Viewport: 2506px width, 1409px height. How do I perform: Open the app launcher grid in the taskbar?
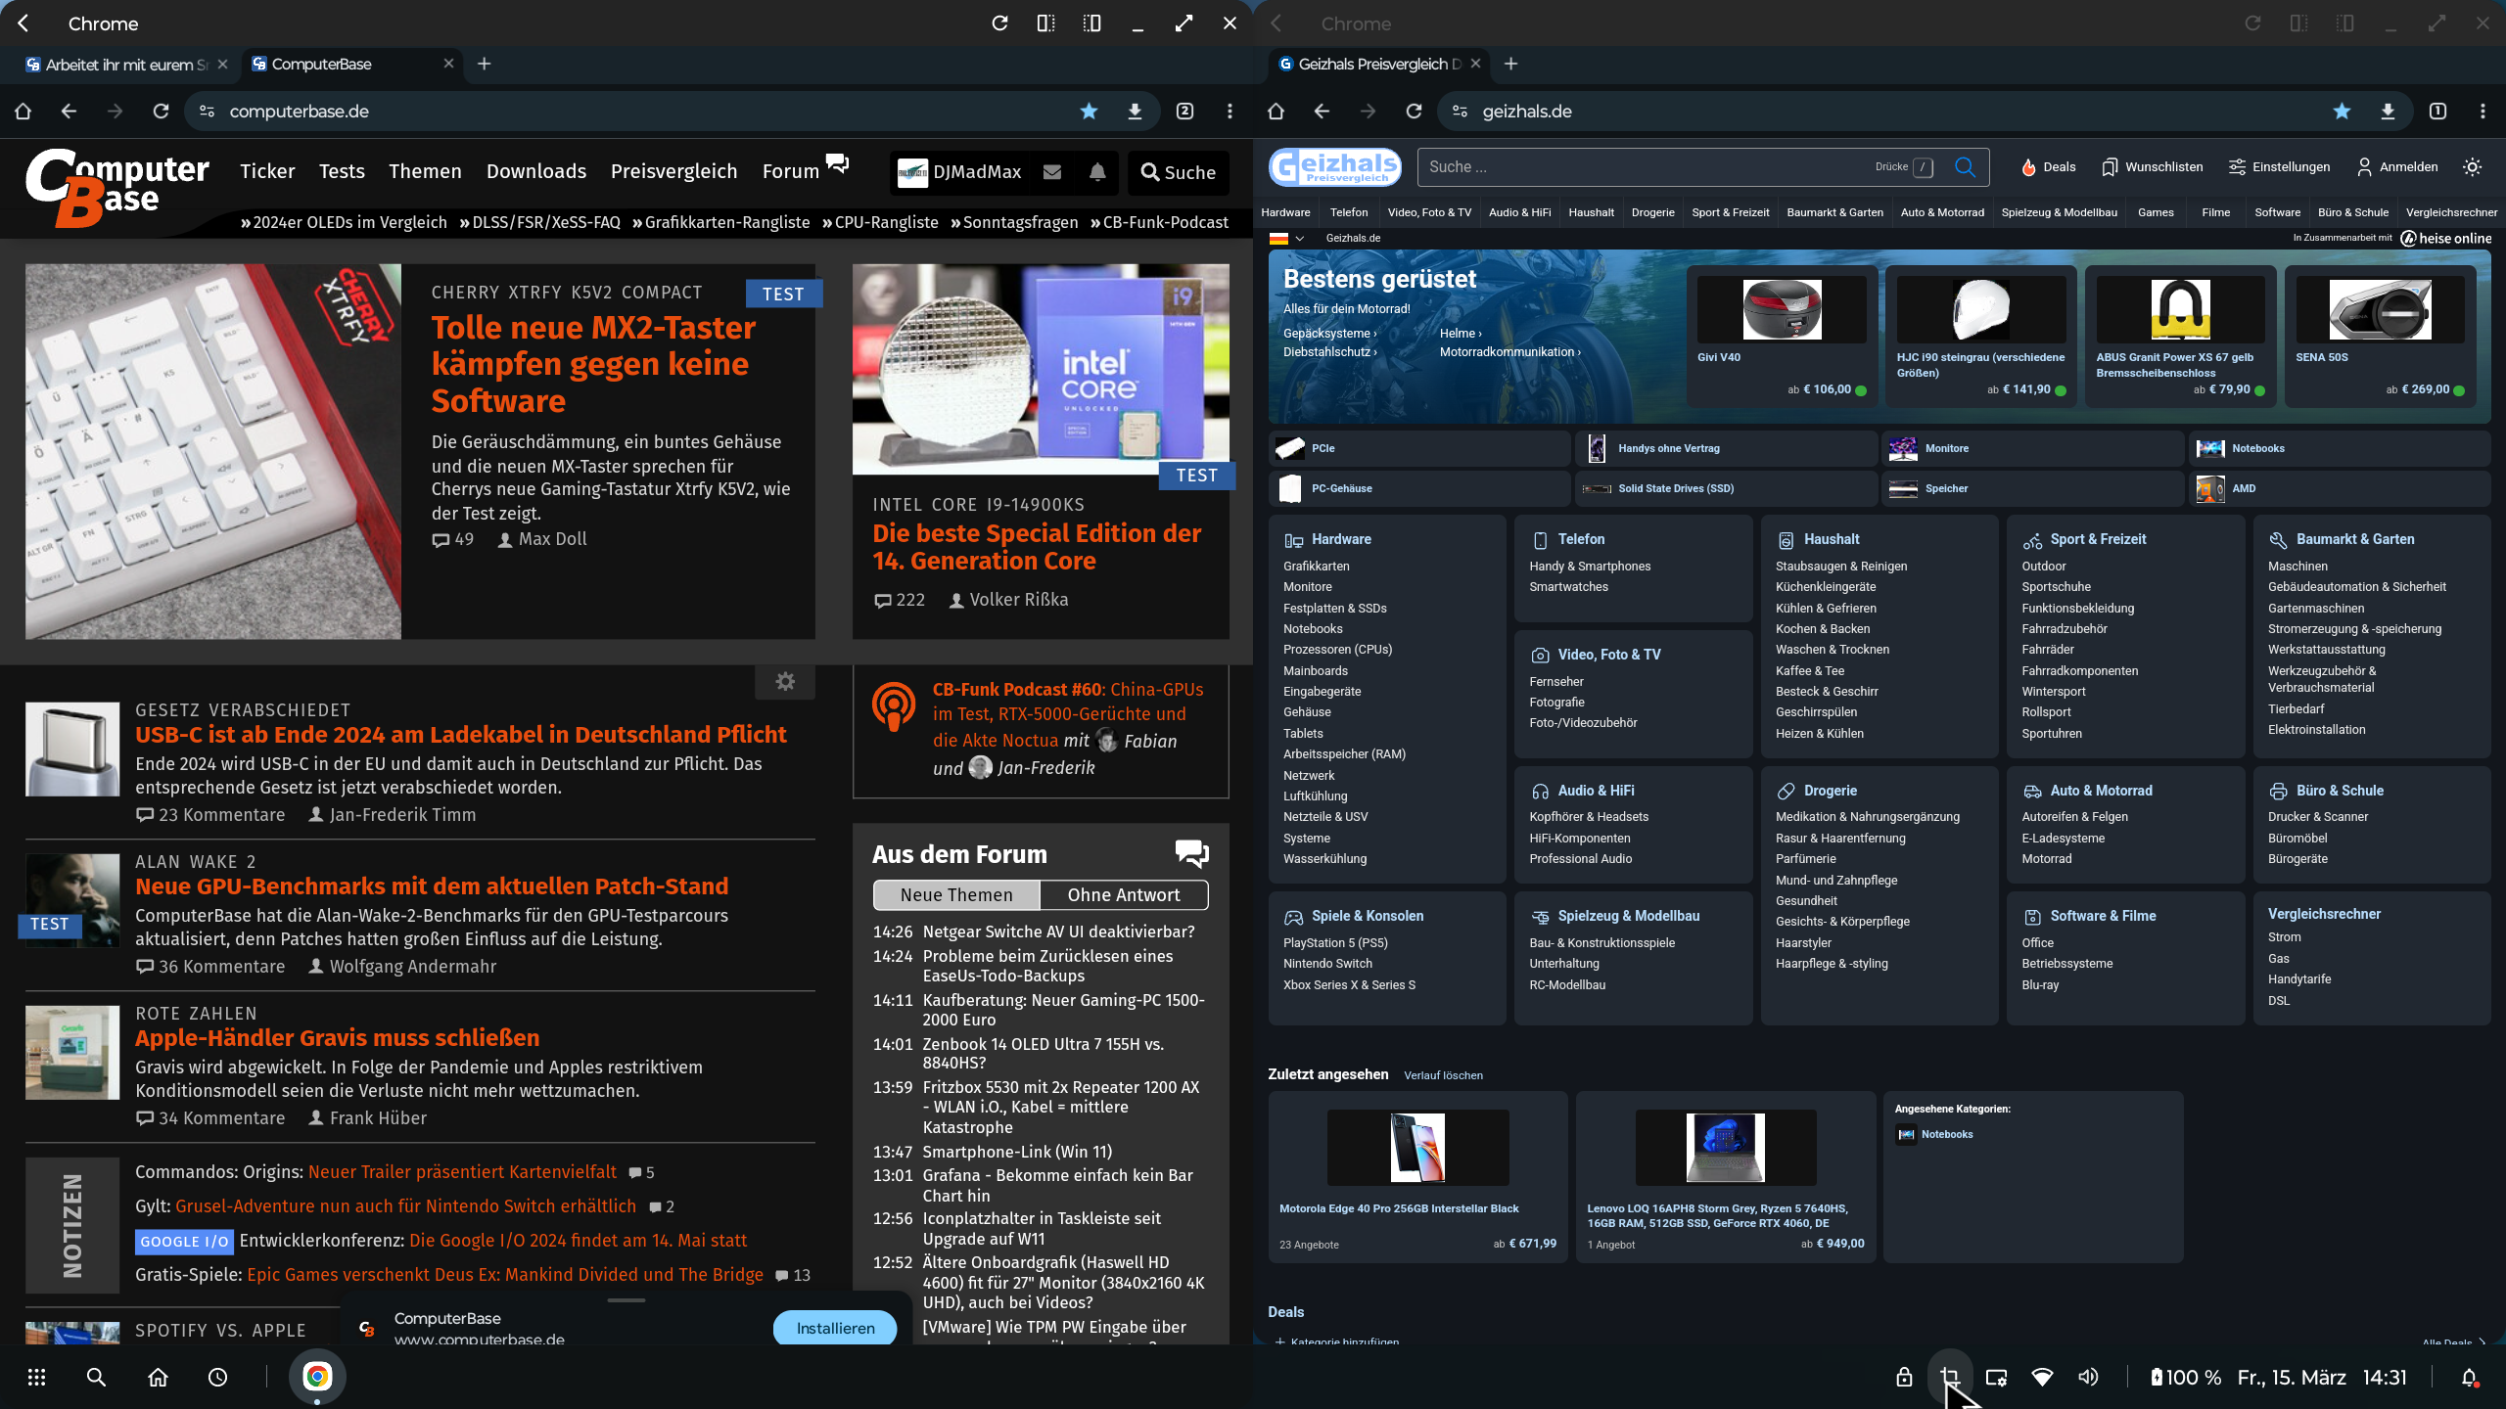(x=36, y=1377)
